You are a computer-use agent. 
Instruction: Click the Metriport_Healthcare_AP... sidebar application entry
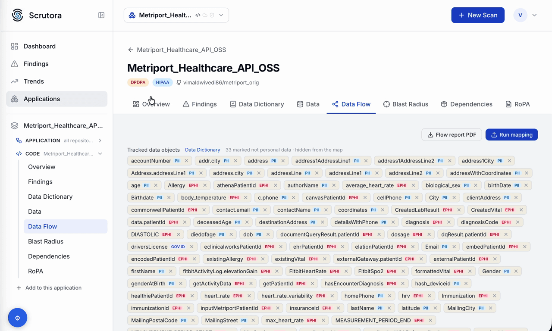[57, 126]
